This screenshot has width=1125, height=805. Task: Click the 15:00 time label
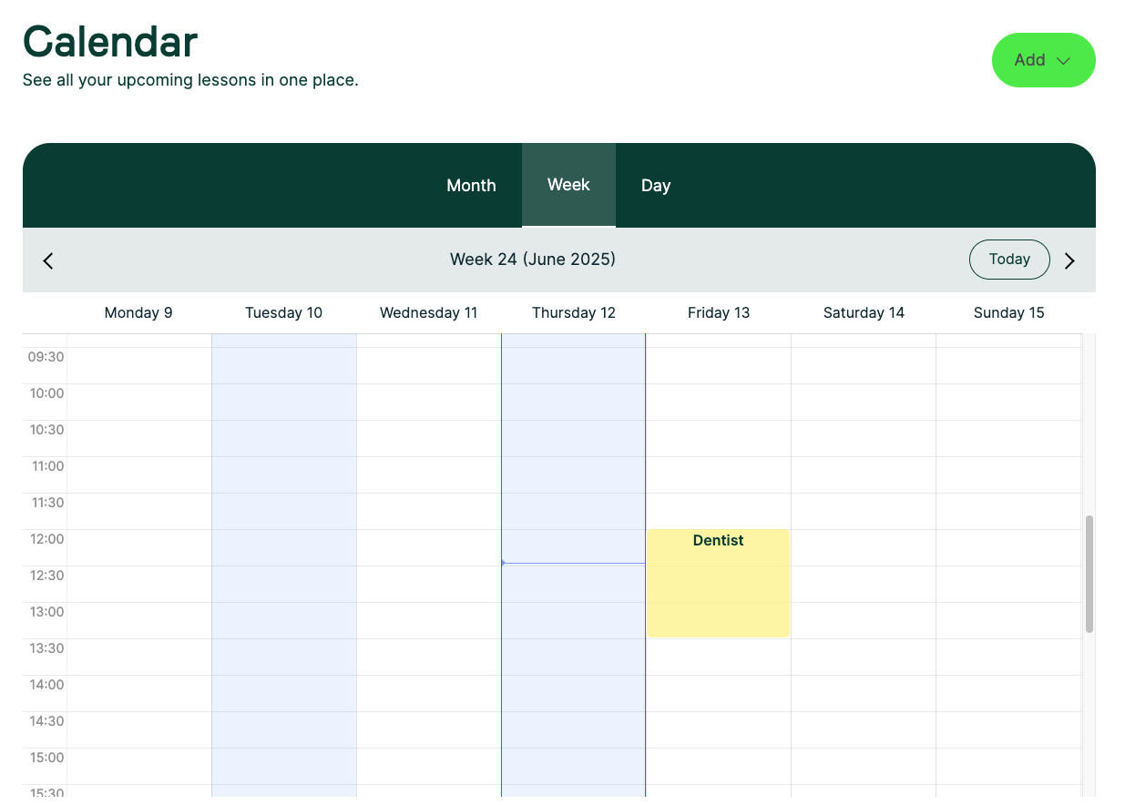pos(46,757)
